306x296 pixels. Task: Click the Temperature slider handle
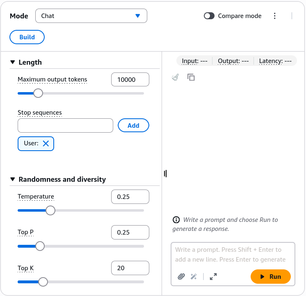[x=50, y=210]
